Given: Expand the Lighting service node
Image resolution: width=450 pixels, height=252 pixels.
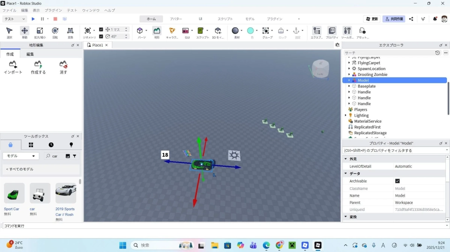Looking at the screenshot, I should coord(345,115).
